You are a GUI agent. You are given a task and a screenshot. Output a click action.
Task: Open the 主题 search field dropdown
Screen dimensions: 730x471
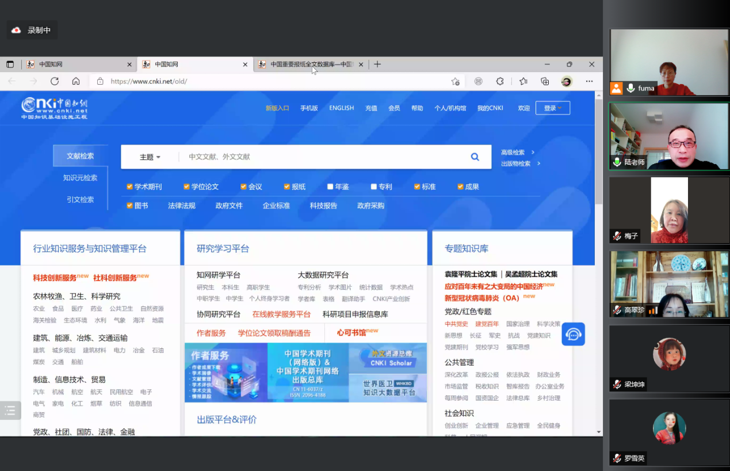[x=150, y=157]
